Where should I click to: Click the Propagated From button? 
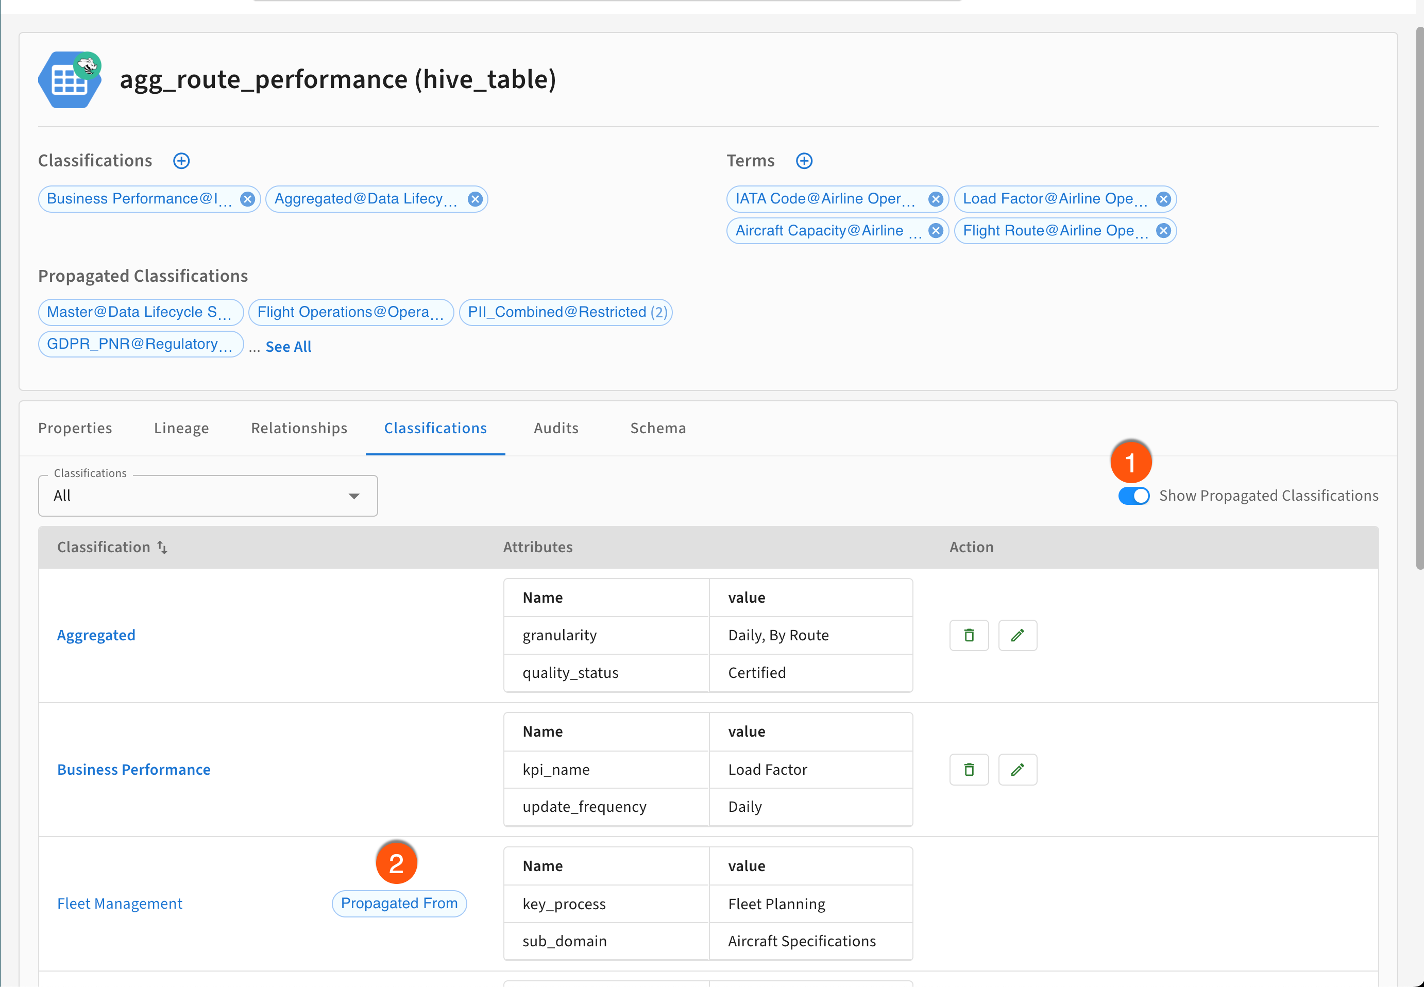pos(399,904)
